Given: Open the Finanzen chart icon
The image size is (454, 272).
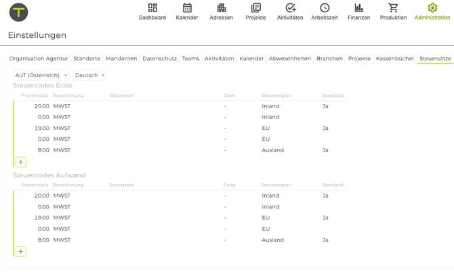Looking at the screenshot, I should tap(358, 9).
